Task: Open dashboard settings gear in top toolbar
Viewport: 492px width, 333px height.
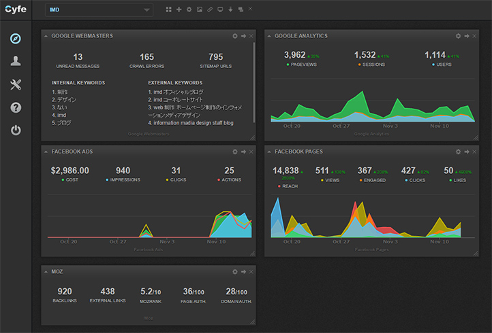Action: (189, 10)
